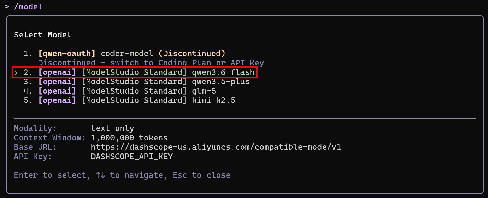Click the [qwen-oauth] provider tag
Screen dimensions: 488x198
[67, 54]
